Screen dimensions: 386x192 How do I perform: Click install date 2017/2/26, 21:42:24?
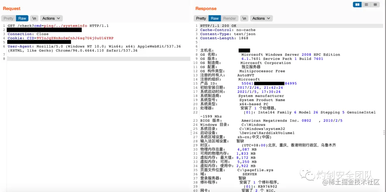point(260,87)
